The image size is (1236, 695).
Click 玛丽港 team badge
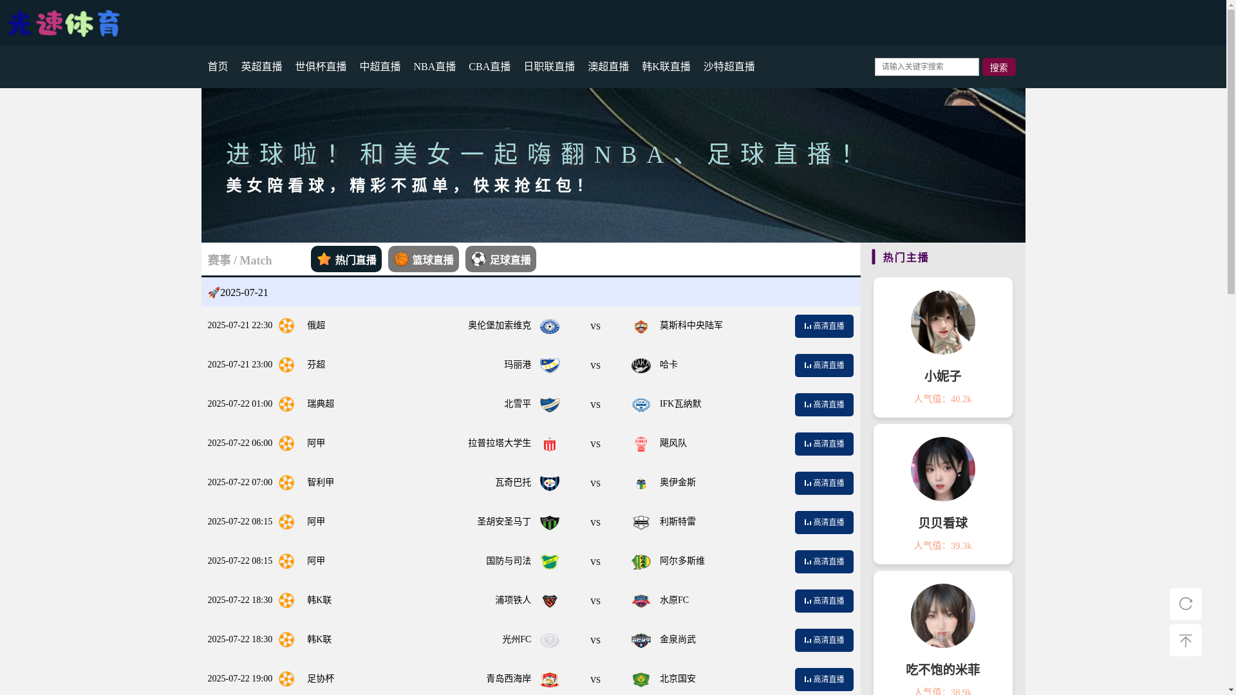tap(550, 366)
